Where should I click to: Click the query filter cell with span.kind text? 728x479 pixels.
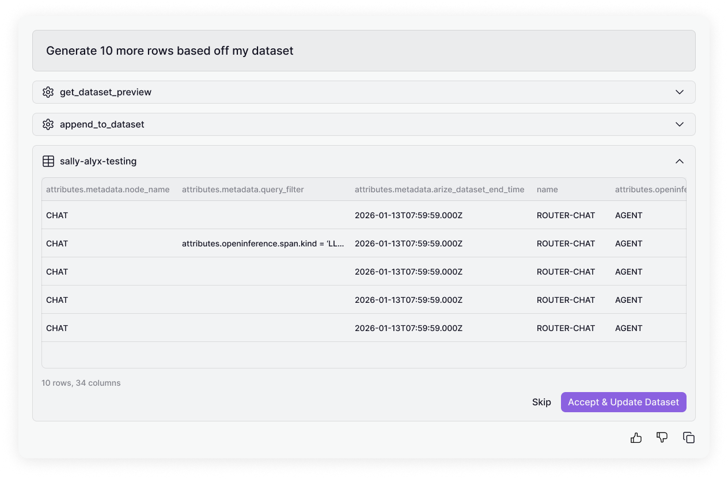[x=263, y=244]
